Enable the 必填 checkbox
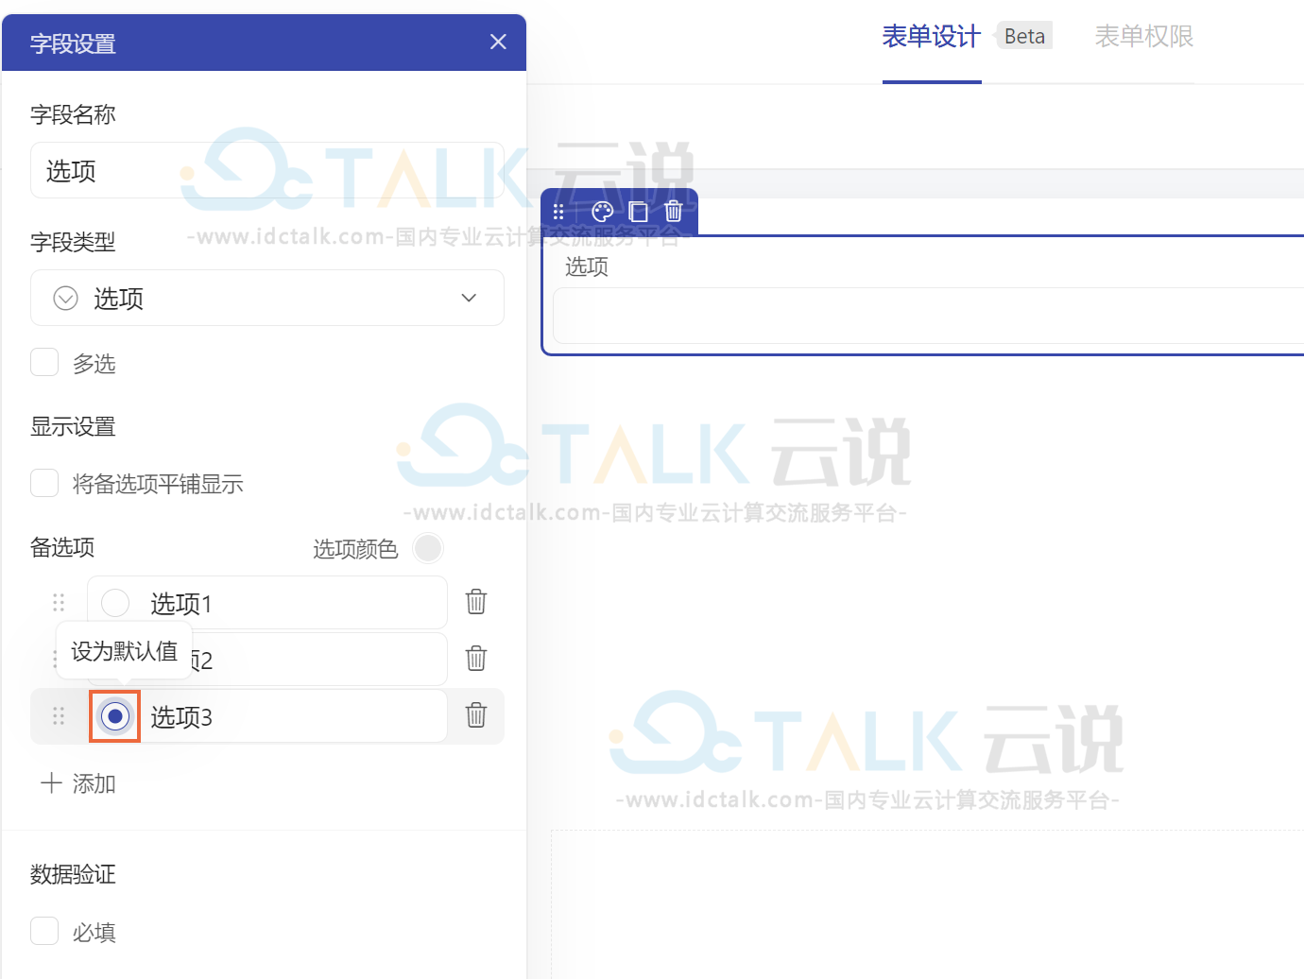 44,931
